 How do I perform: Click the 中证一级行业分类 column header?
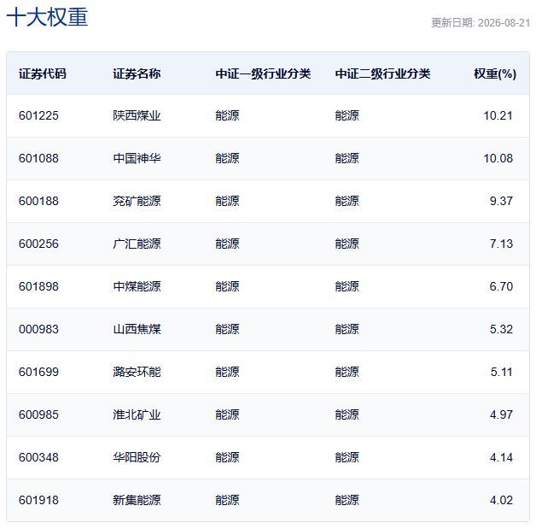(263, 73)
